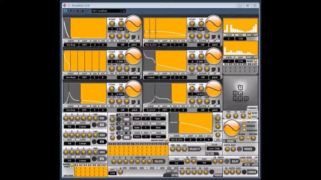This screenshot has width=321, height=180.
Task: Click the OP 1 sine waveform selector
Action: pos(133,23)
